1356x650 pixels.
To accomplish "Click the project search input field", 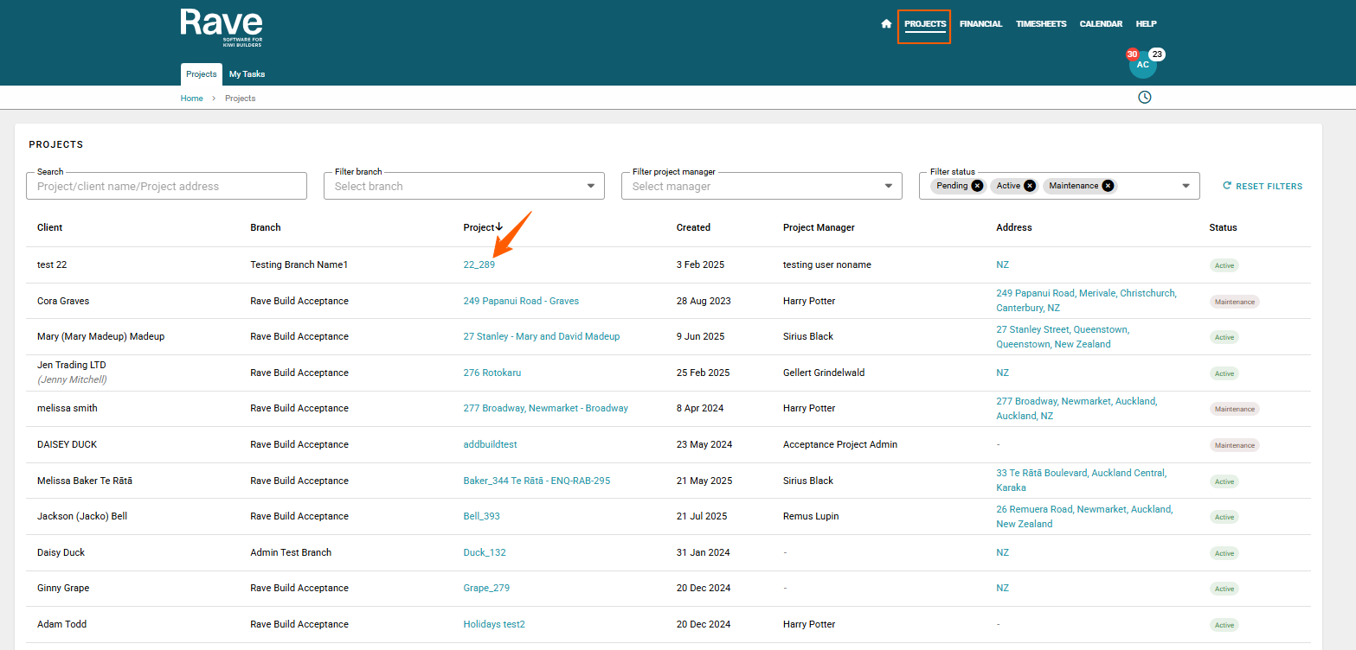I will tap(167, 186).
